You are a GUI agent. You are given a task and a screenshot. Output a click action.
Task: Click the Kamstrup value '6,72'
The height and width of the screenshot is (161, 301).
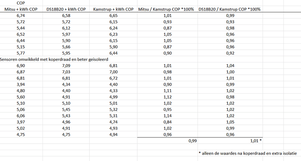[114, 78]
